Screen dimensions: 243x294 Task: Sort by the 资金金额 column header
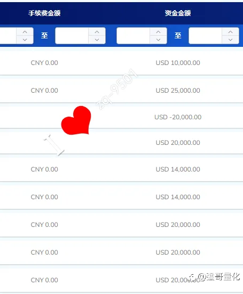point(178,13)
